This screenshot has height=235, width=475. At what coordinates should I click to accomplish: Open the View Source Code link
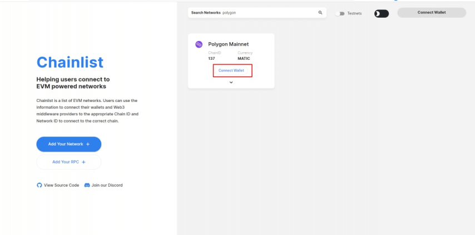[61, 185]
